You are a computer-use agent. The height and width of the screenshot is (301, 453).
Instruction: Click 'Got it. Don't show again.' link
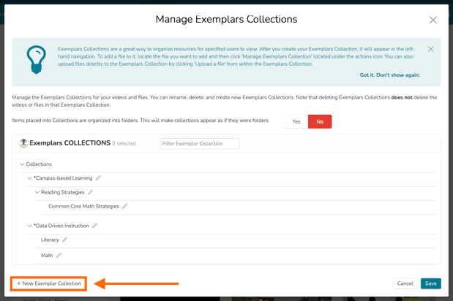coord(389,75)
